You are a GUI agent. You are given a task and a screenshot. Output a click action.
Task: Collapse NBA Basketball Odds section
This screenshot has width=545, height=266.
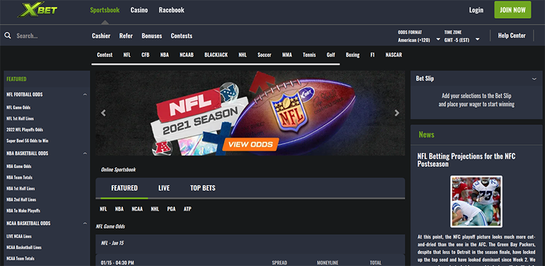[85, 154]
